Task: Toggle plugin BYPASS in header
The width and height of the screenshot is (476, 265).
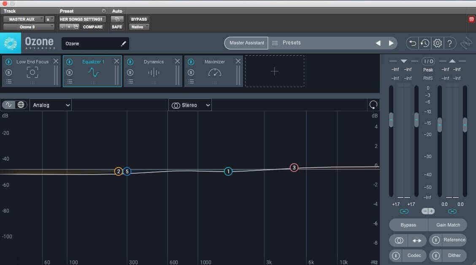Action: [139, 19]
